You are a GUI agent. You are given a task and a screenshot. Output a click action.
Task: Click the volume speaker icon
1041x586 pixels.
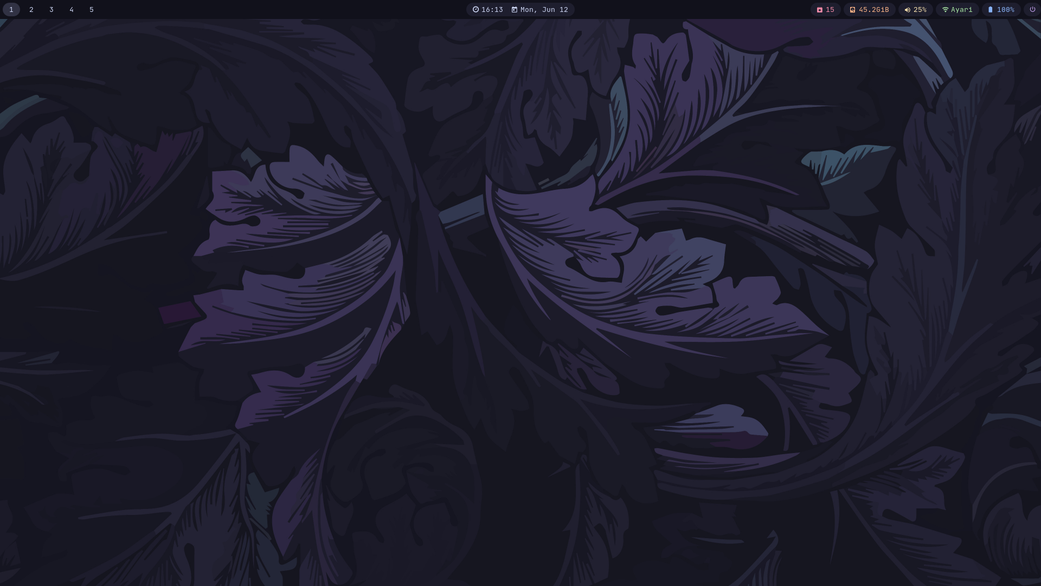tap(907, 10)
